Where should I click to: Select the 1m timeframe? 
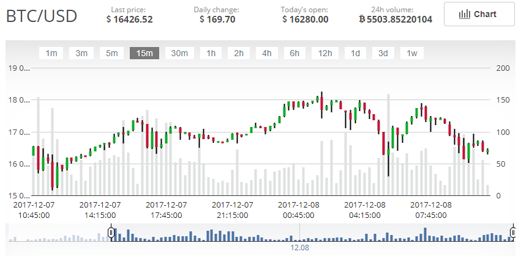pyautogui.click(x=51, y=53)
